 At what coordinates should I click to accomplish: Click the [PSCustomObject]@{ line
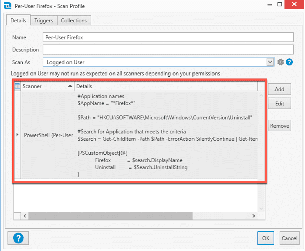click(102, 153)
